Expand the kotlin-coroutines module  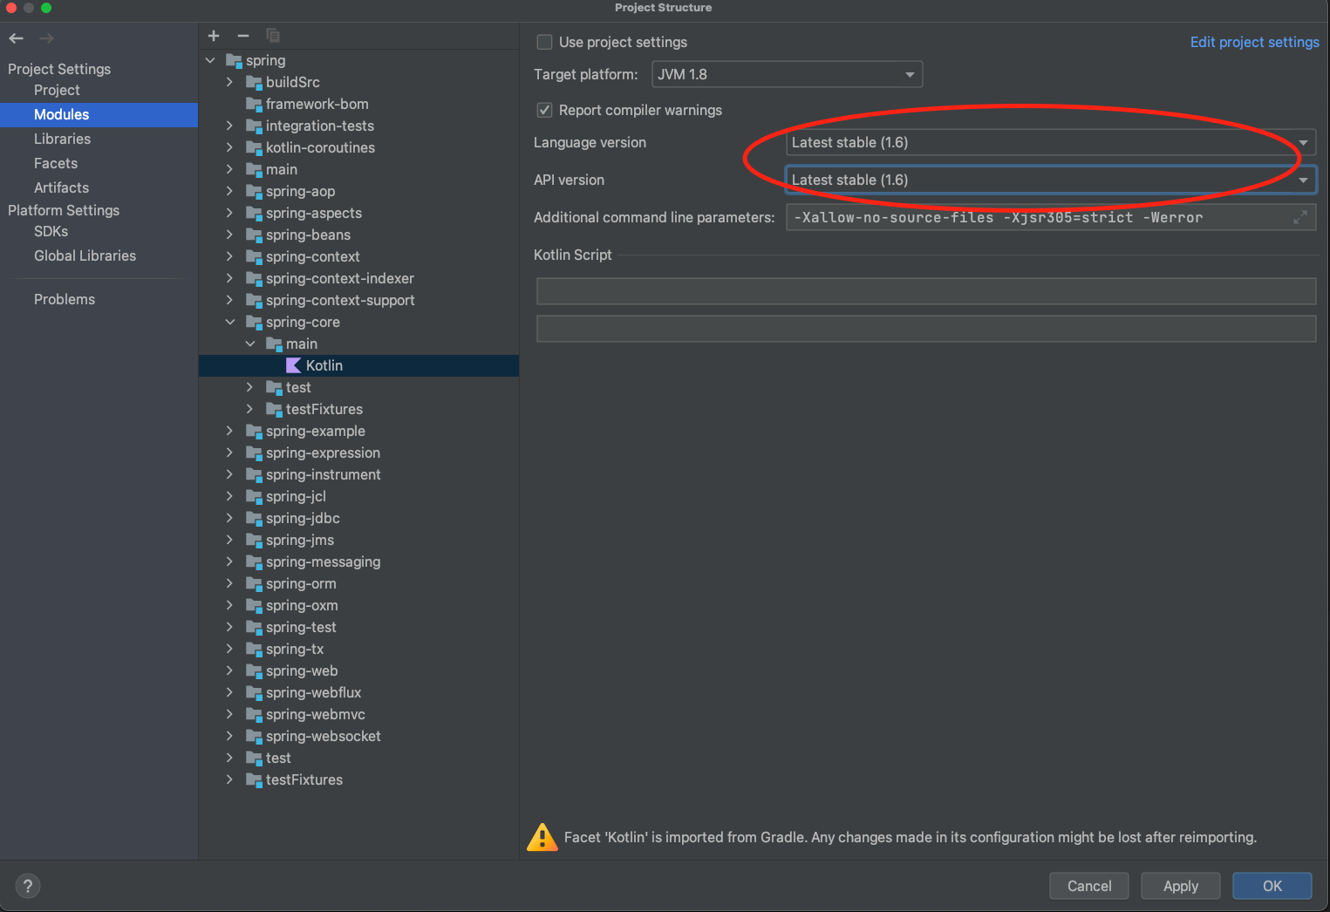[229, 147]
